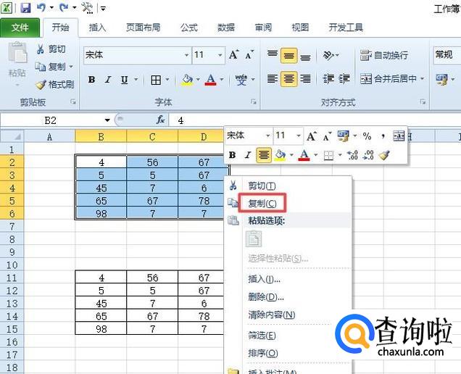461x374 pixels.
Task: Toggle top align in ribbon
Action: click(x=273, y=55)
